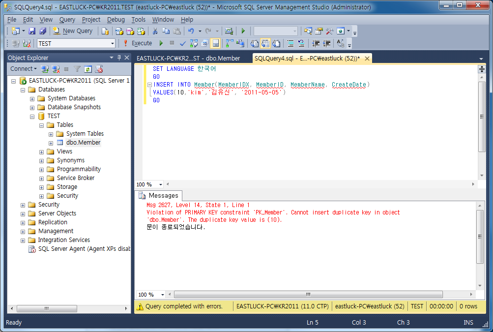Click the Activity Monitor toolbar icon
The image size is (493, 332).
coord(229,31)
